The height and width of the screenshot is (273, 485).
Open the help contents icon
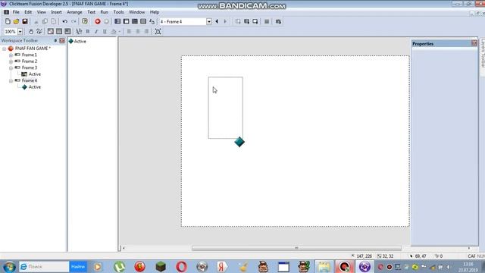(x=85, y=22)
